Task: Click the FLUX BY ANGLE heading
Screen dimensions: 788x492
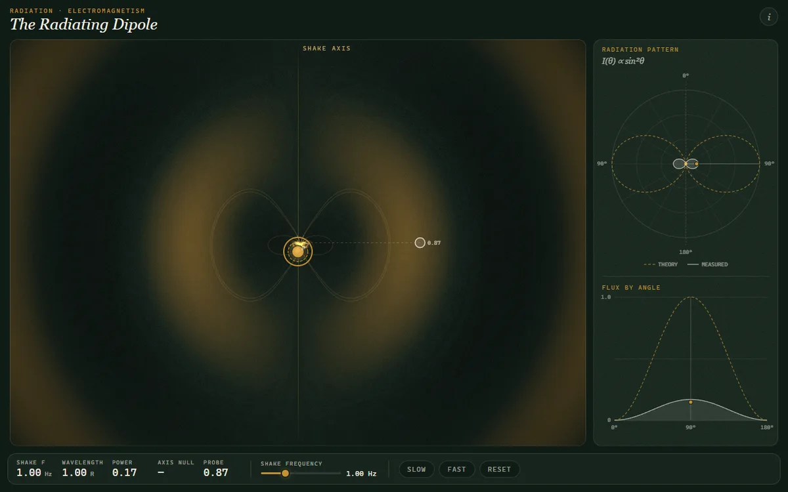Action: (x=631, y=288)
